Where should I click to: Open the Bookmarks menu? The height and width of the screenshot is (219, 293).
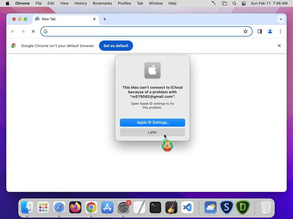point(102,3)
